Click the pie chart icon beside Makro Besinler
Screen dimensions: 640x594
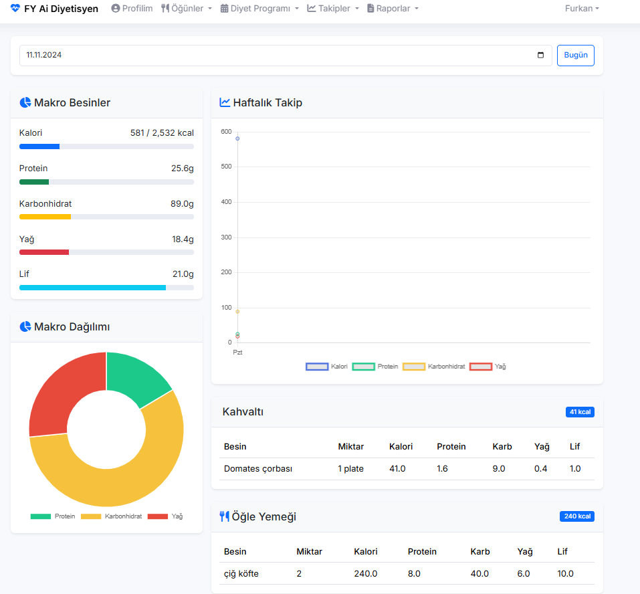(25, 102)
